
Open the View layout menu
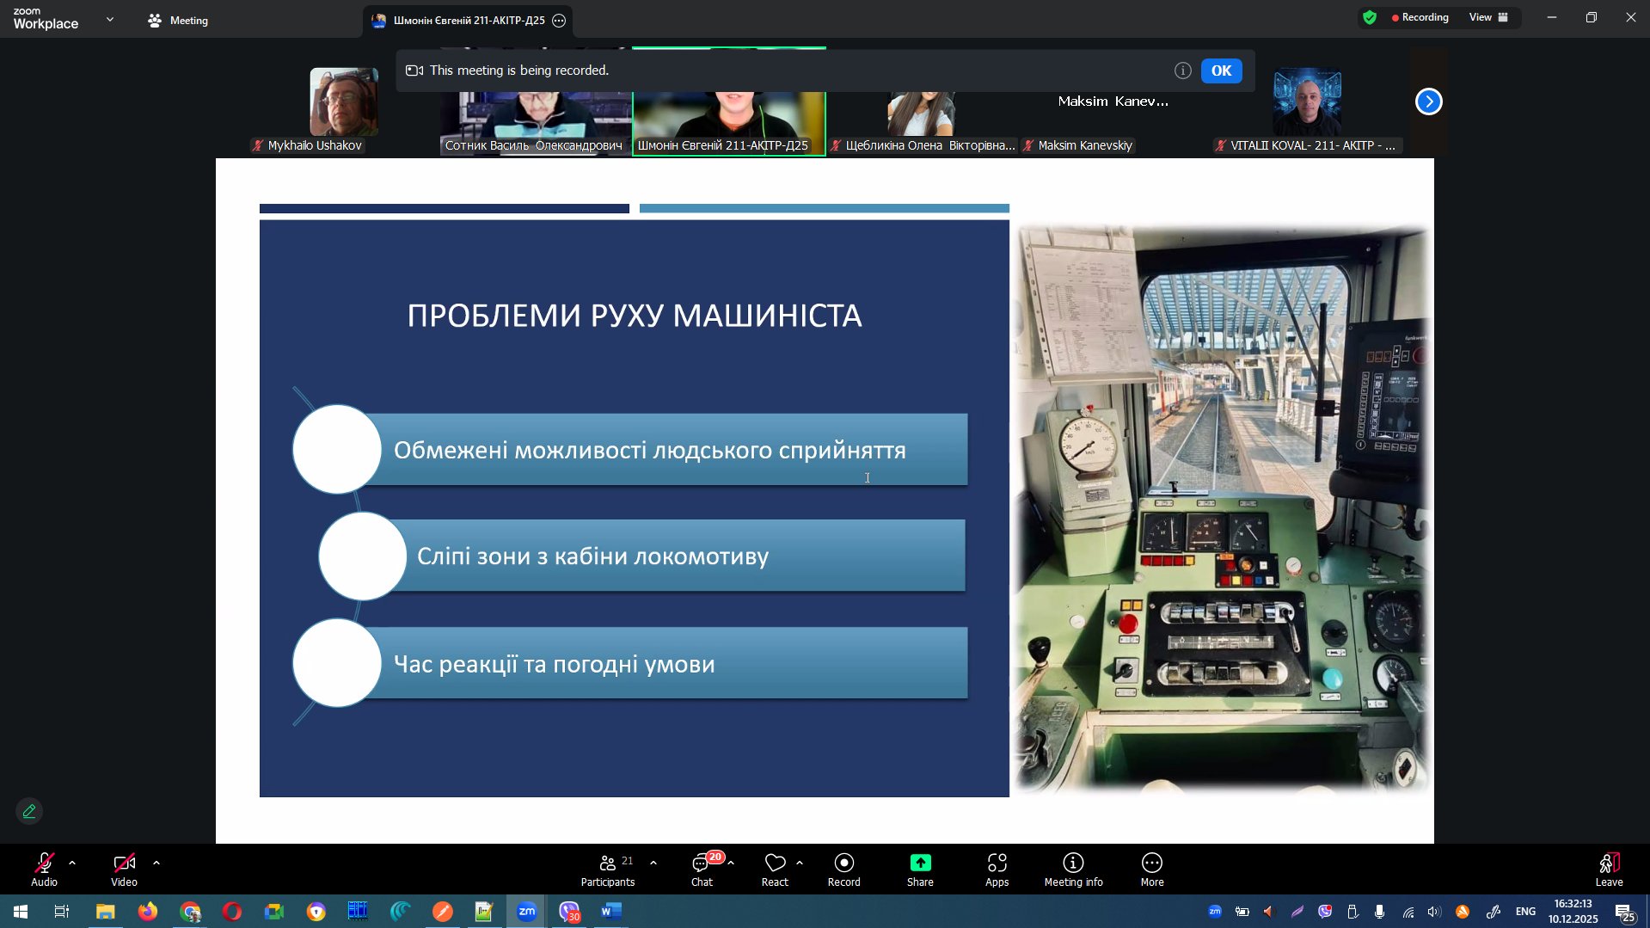(x=1488, y=17)
